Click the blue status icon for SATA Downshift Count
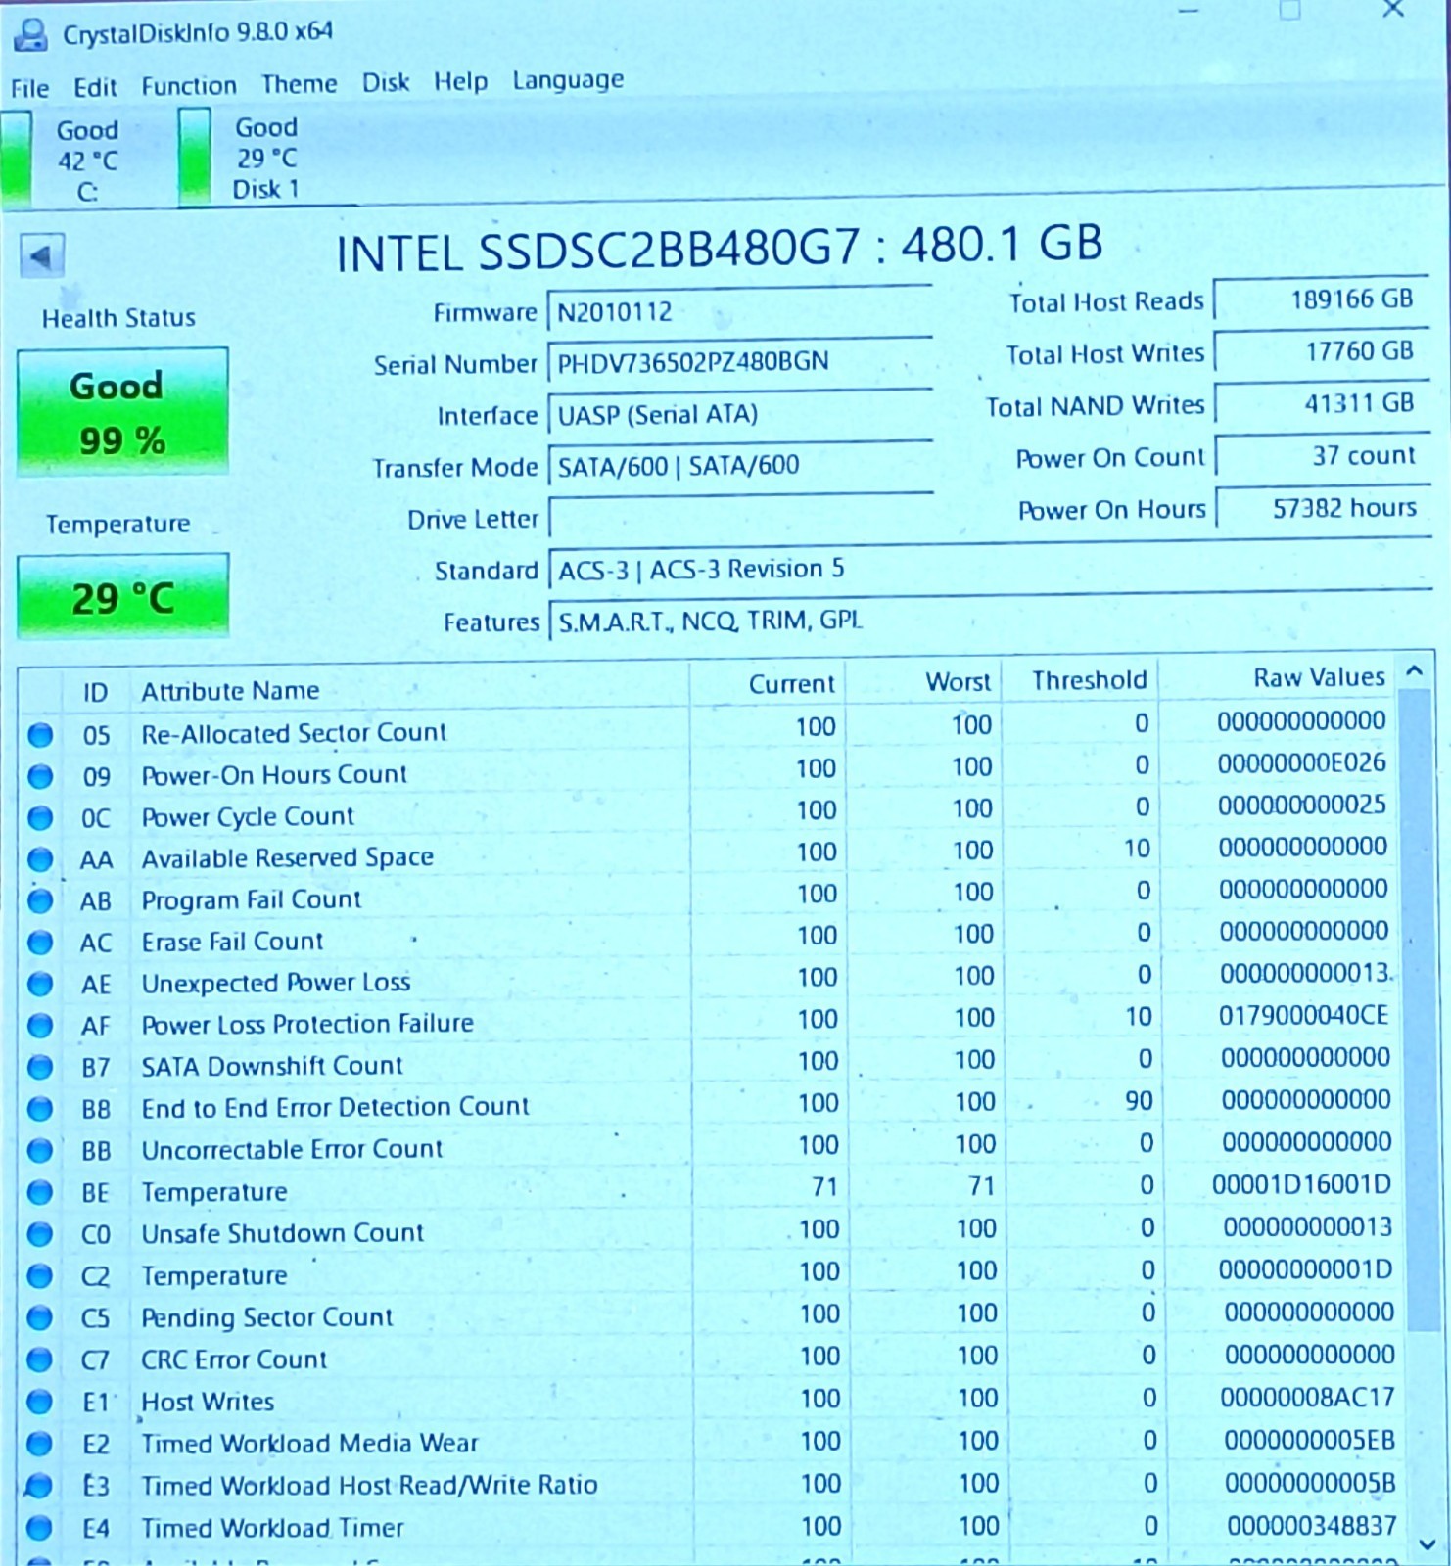This screenshot has width=1451, height=1566. point(40,1068)
